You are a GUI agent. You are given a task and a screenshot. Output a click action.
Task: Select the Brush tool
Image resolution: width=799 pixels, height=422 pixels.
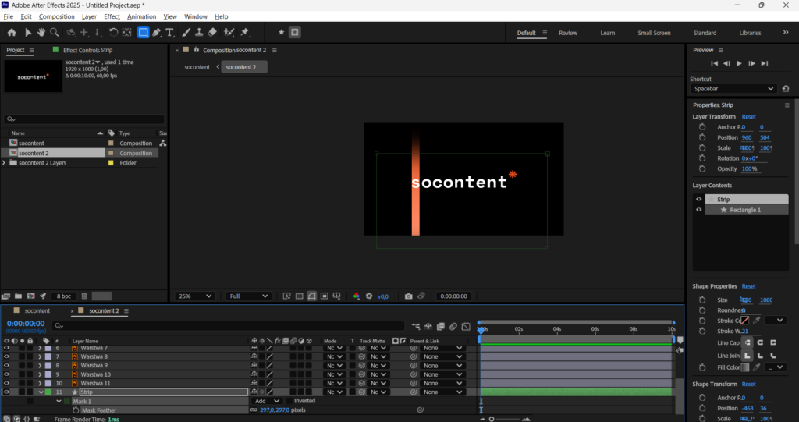click(x=186, y=32)
